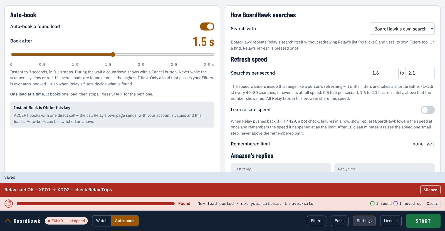Enable the Learn a safe speed switch

pyautogui.click(x=427, y=110)
